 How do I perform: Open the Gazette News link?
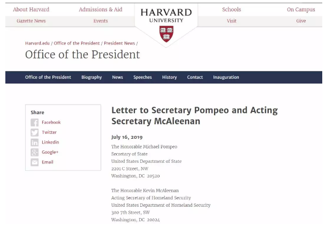click(x=31, y=21)
